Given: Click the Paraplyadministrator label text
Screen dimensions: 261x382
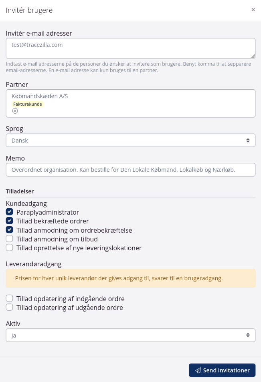Looking at the screenshot, I should pyautogui.click(x=48, y=212).
